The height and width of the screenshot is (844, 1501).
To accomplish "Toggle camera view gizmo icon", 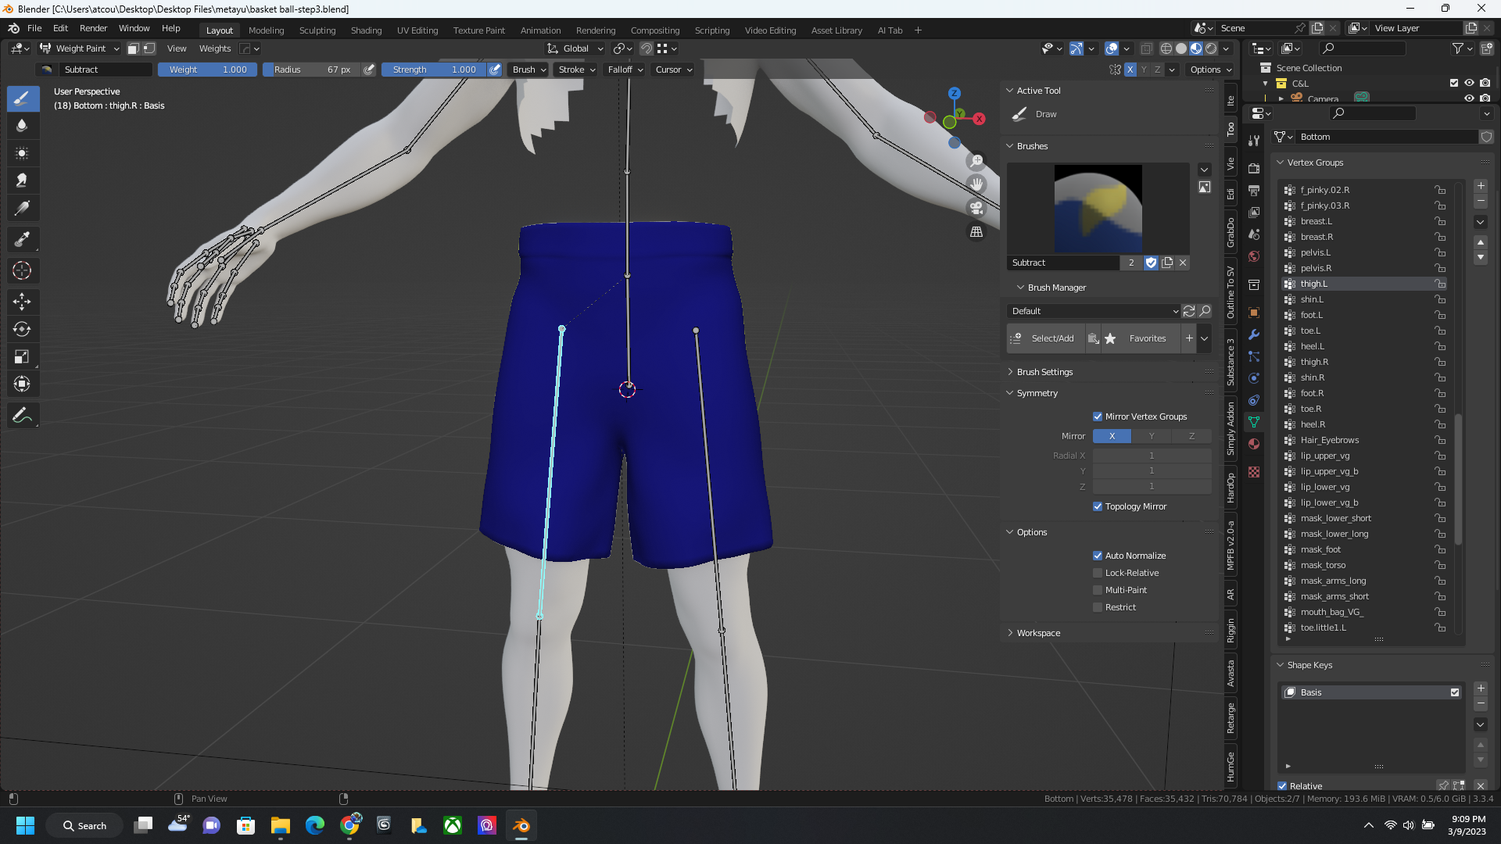I will point(976,208).
